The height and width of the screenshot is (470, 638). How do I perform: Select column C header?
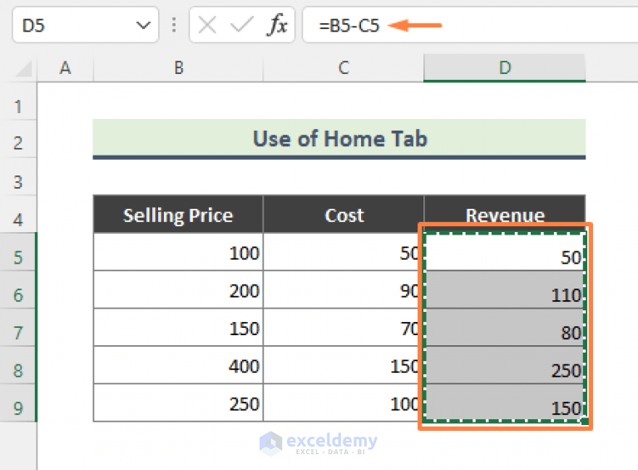(344, 68)
